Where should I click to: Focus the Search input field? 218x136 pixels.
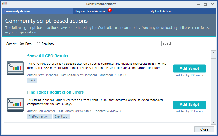click(188, 44)
